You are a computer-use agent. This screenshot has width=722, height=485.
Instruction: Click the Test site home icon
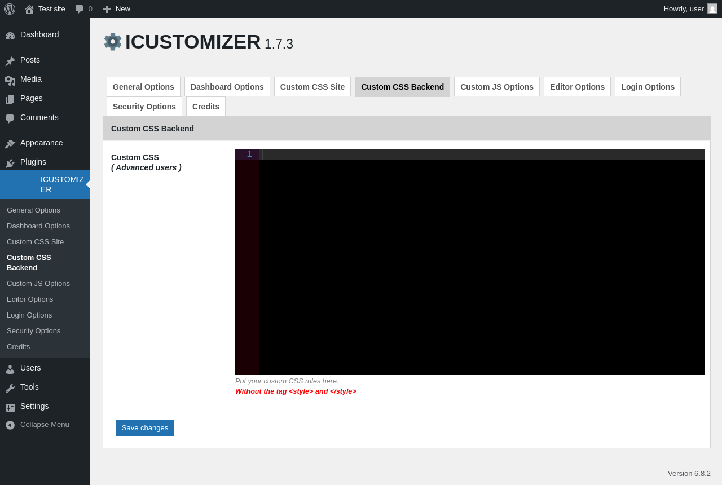pyautogui.click(x=29, y=9)
